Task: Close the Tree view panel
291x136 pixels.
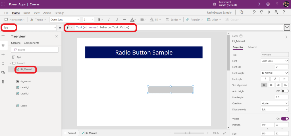Action: click(x=56, y=36)
